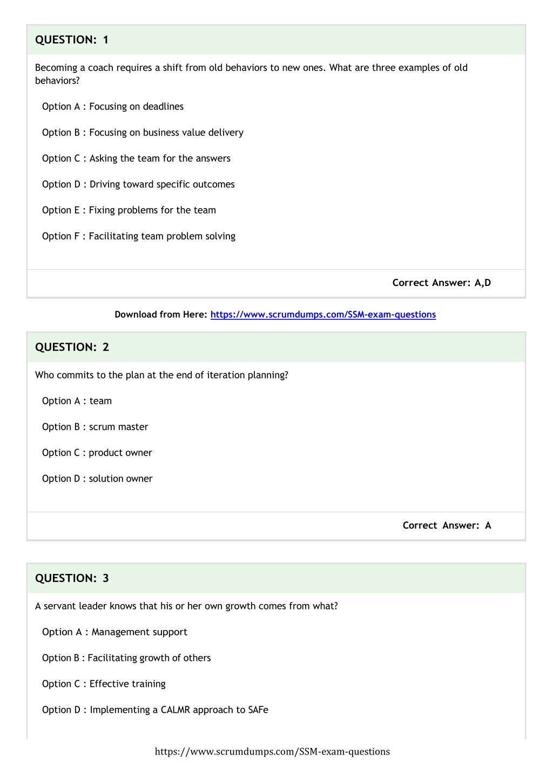Select Option A: Management support
The height and width of the screenshot is (782, 553).
tap(114, 632)
